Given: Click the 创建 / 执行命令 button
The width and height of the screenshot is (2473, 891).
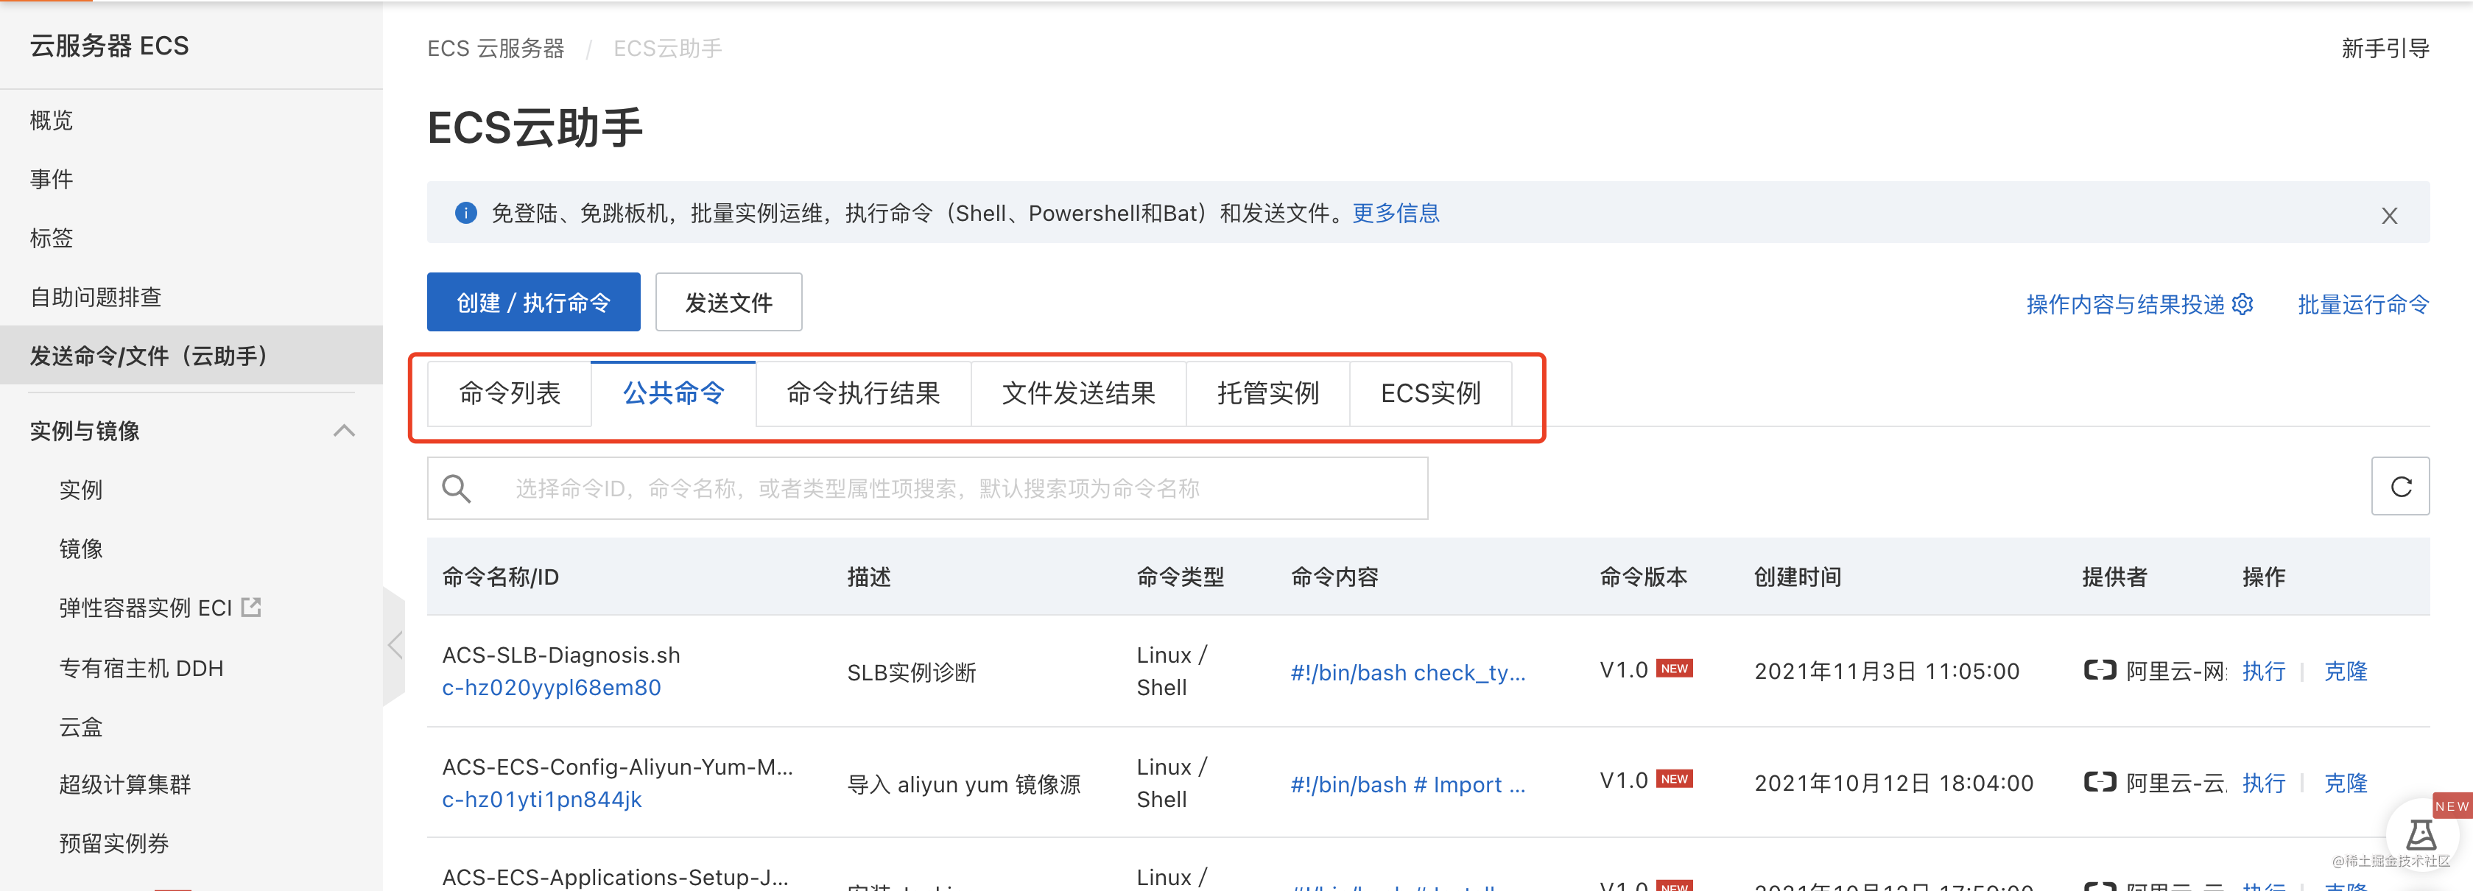Looking at the screenshot, I should (x=534, y=303).
